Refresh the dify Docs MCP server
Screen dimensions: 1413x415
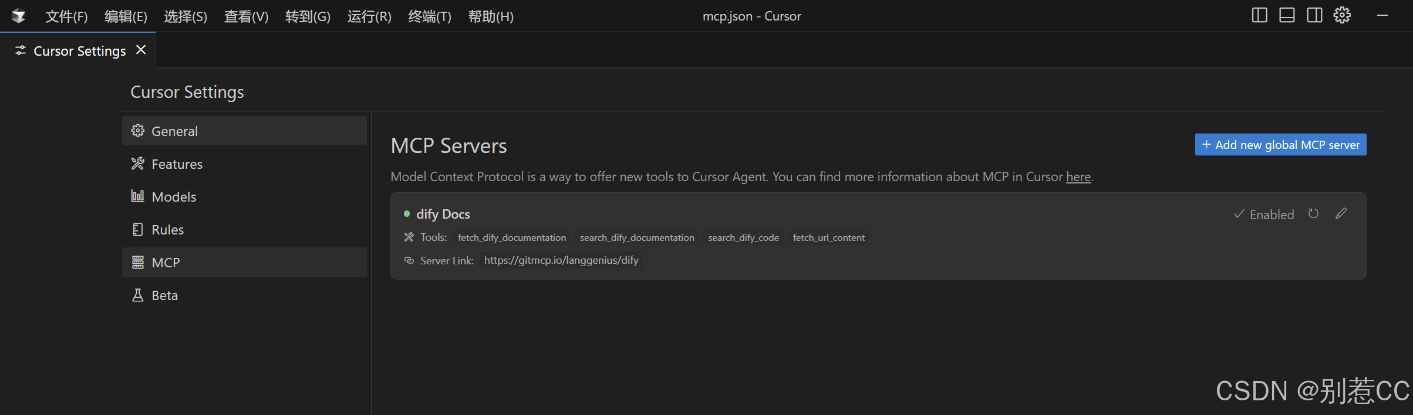pyautogui.click(x=1313, y=214)
